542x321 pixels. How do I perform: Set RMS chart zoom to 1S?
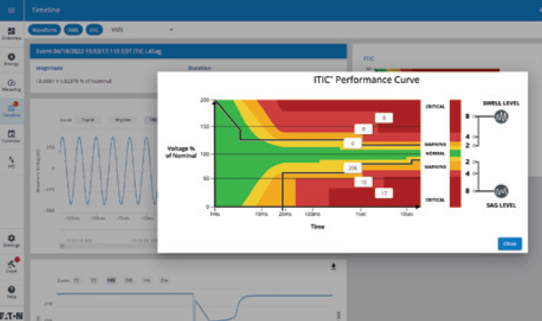tap(76, 281)
